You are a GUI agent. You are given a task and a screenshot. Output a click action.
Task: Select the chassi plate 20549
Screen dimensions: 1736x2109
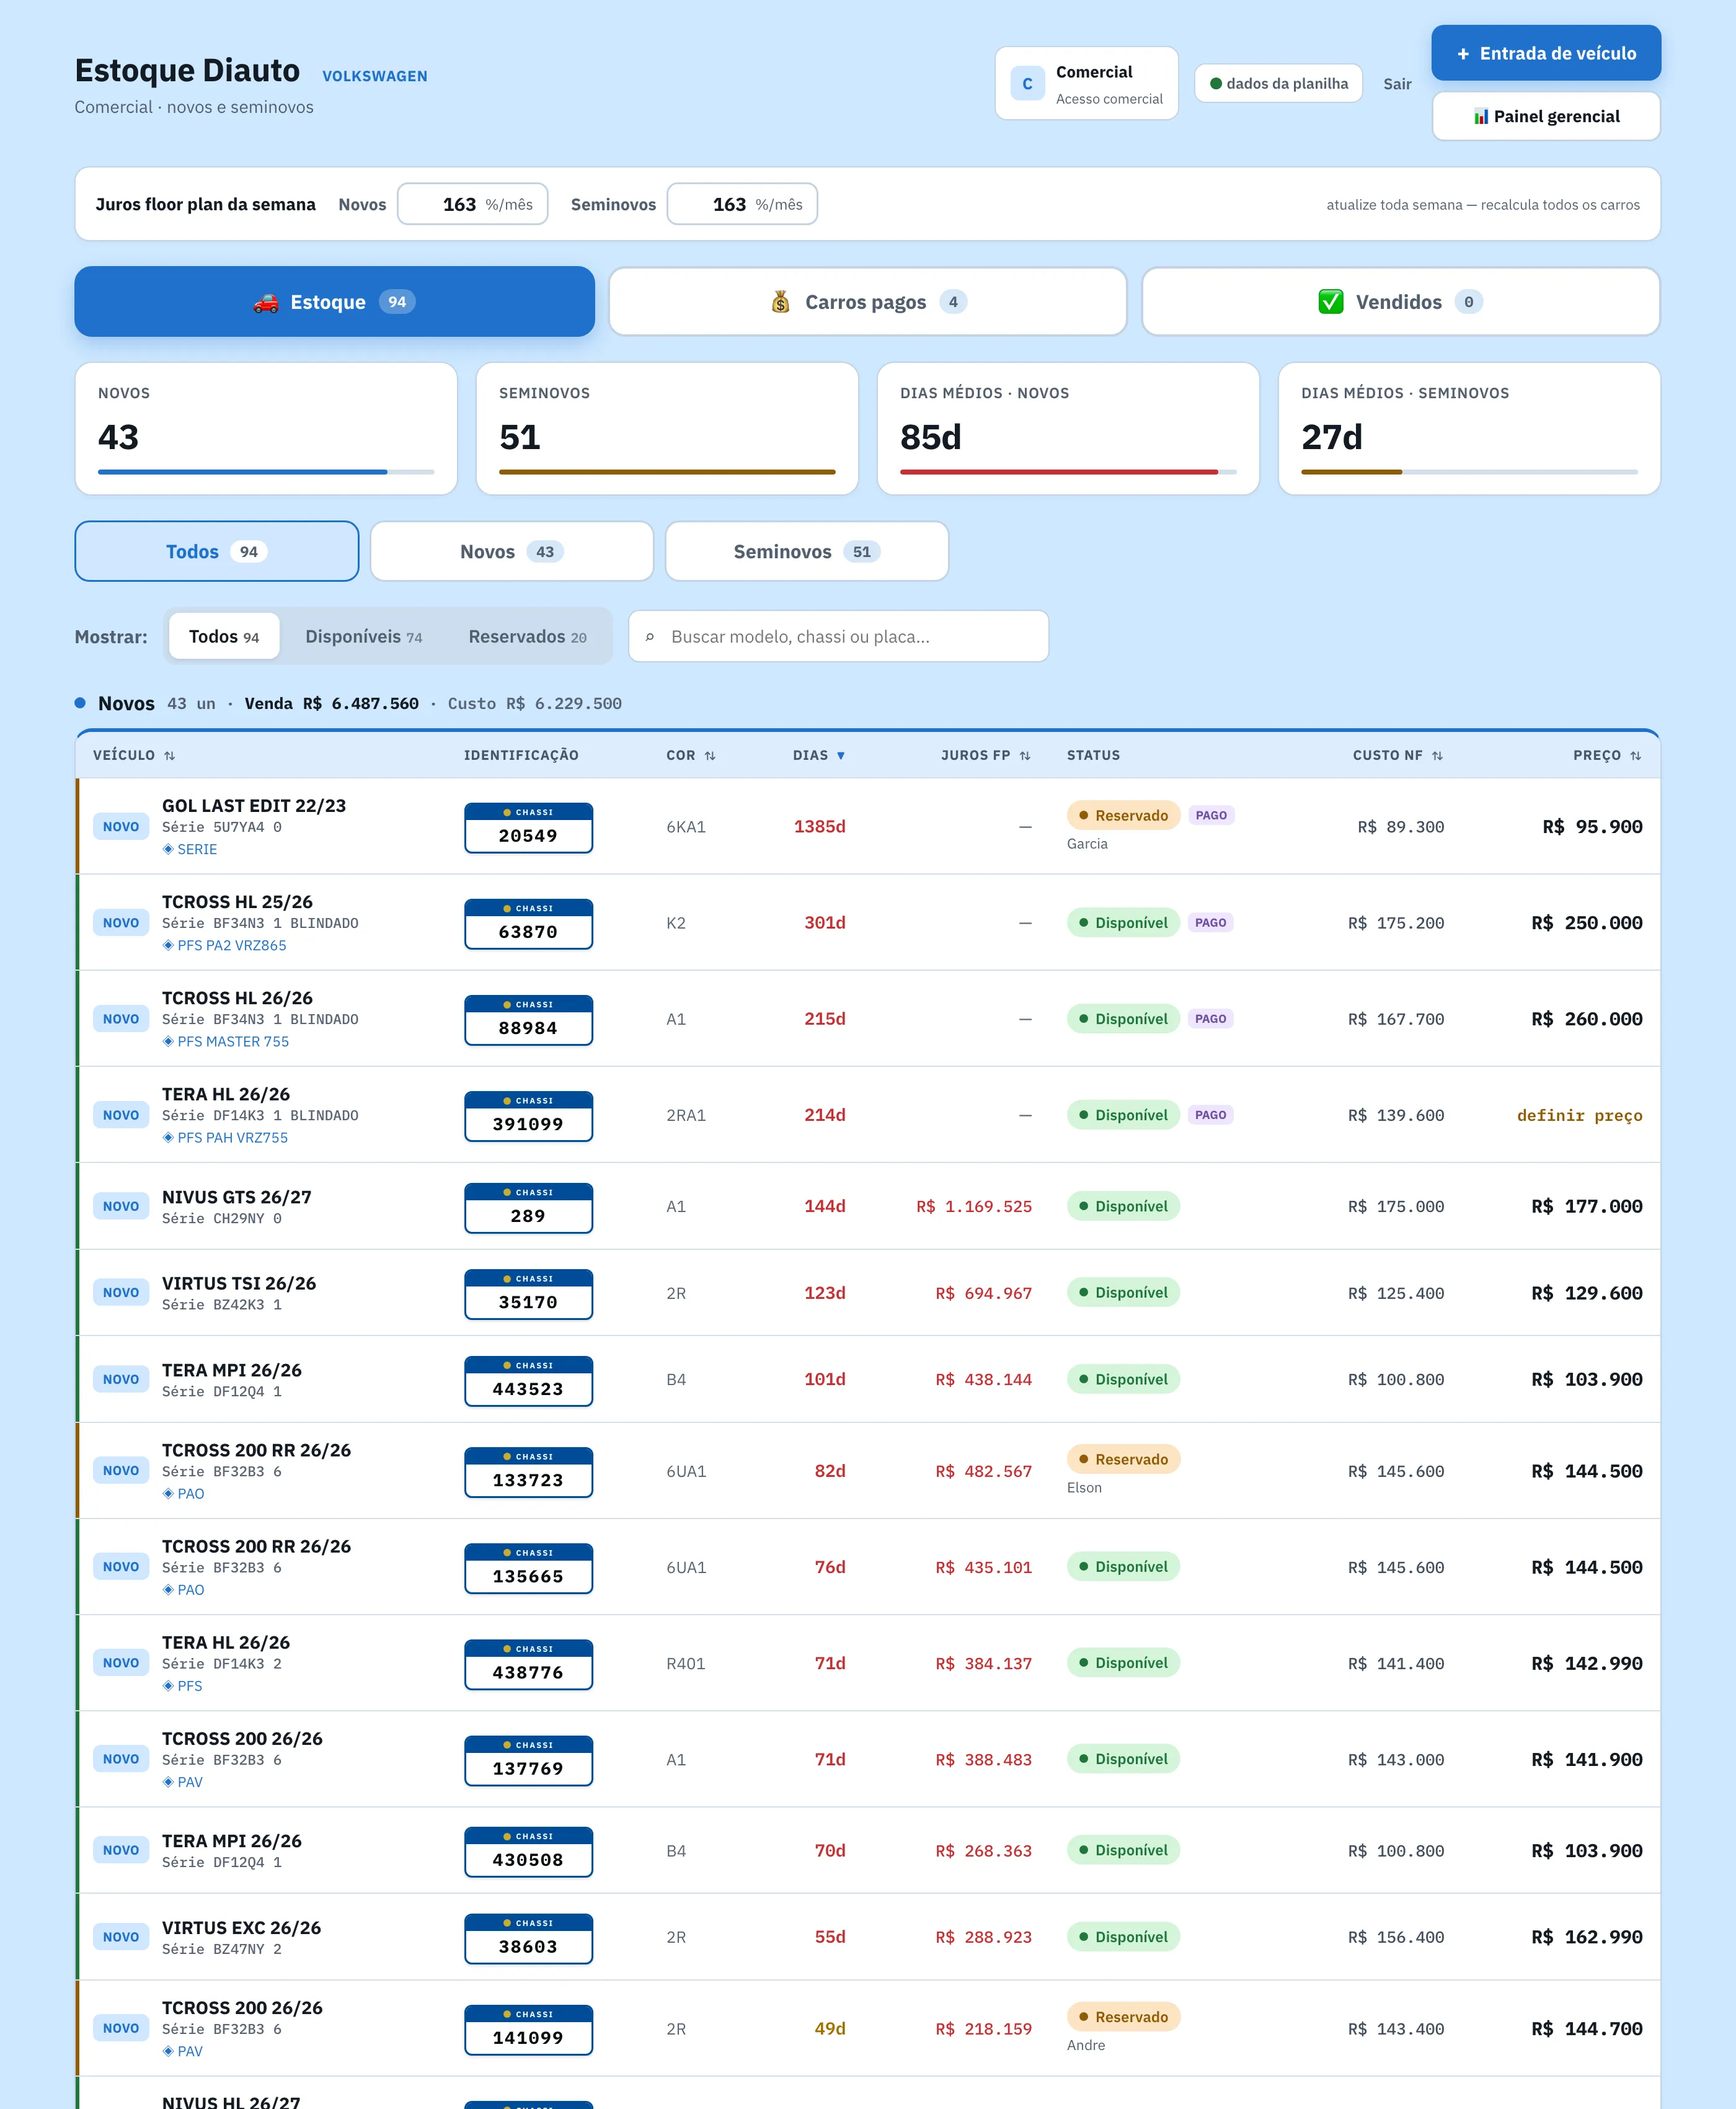pyautogui.click(x=528, y=827)
